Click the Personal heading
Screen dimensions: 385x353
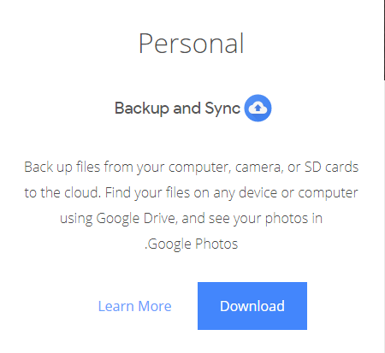pyautogui.click(x=191, y=44)
